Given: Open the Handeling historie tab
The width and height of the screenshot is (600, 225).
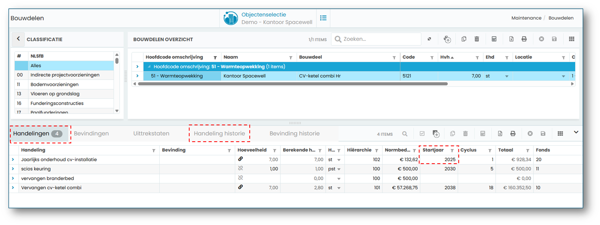Looking at the screenshot, I should [219, 133].
